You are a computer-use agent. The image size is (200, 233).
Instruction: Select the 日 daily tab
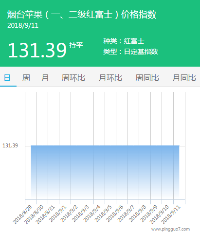tap(7, 78)
